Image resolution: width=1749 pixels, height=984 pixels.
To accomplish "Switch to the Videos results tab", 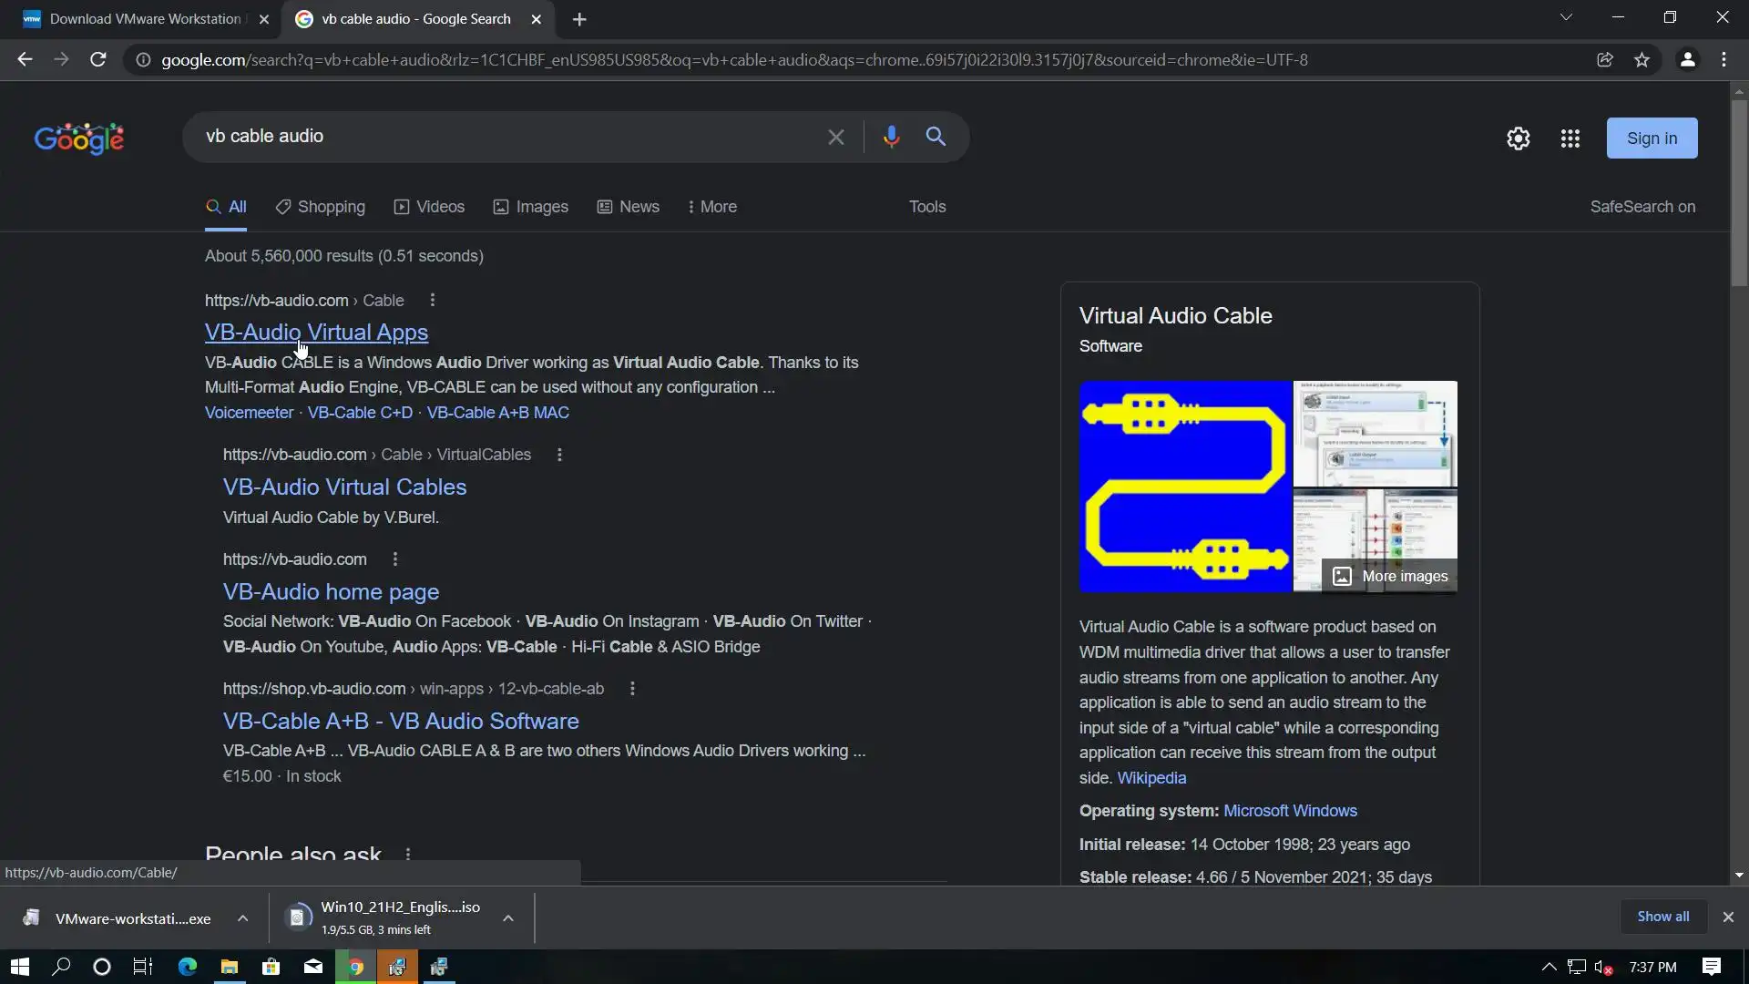I will [429, 207].
